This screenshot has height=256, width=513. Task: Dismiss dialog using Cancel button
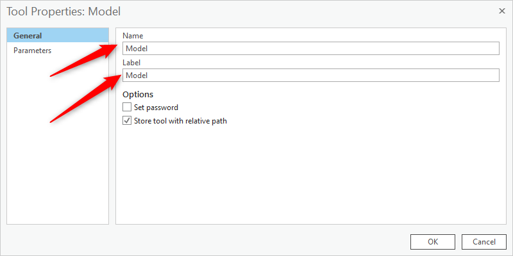(484, 242)
